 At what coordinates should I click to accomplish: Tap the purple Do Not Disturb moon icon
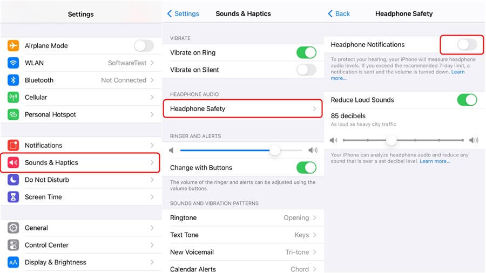pyautogui.click(x=13, y=180)
